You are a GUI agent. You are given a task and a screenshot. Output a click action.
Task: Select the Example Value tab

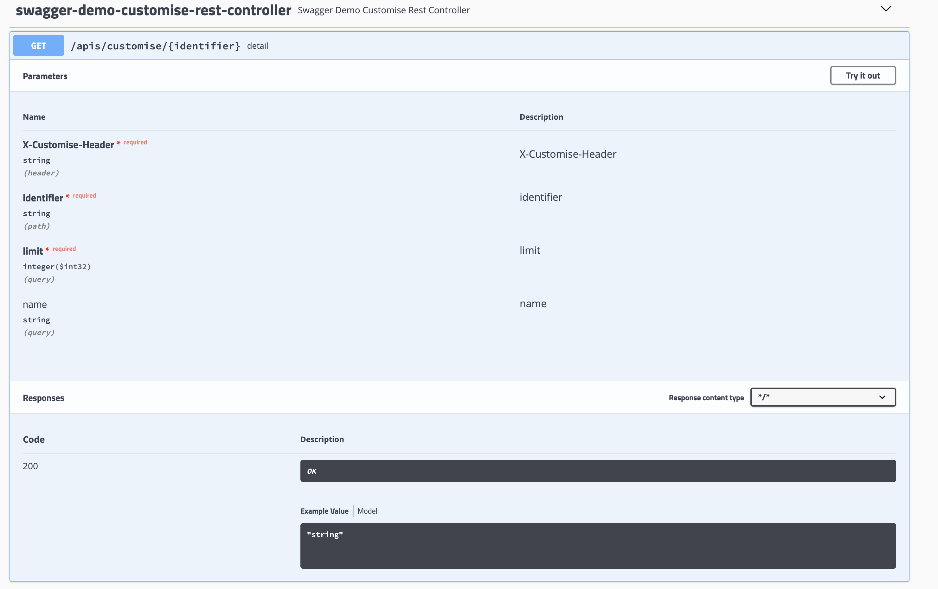[324, 511]
